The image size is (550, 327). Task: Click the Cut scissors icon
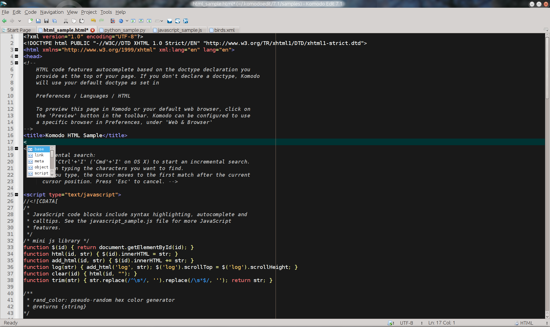coord(66,21)
